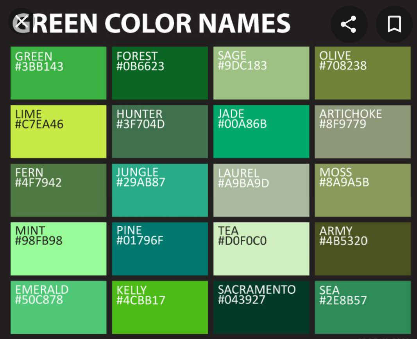Tap the Moss #8A9A5B color block
Image resolution: width=417 pixels, height=339 pixels.
363,190
